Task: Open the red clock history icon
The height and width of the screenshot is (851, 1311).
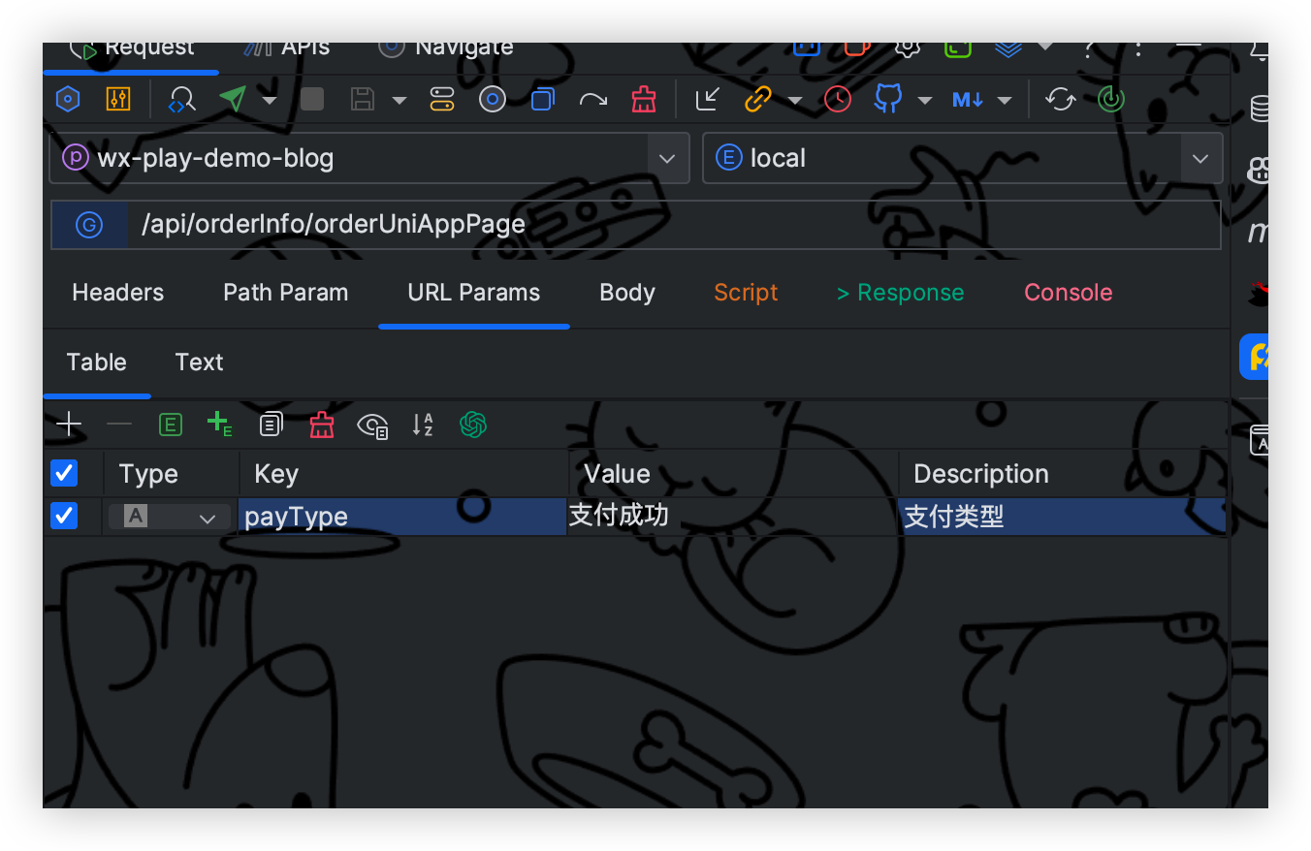Action: [x=838, y=99]
